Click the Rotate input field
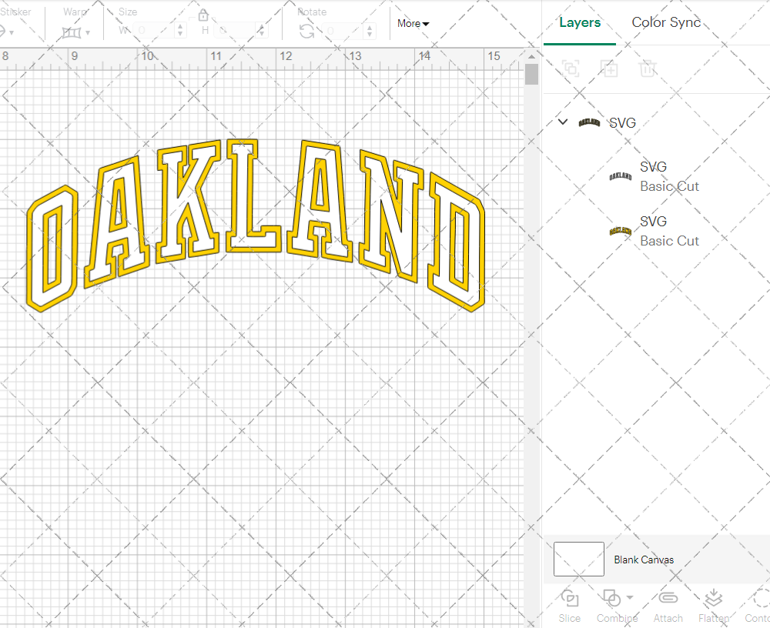The height and width of the screenshot is (628, 770). [343, 31]
